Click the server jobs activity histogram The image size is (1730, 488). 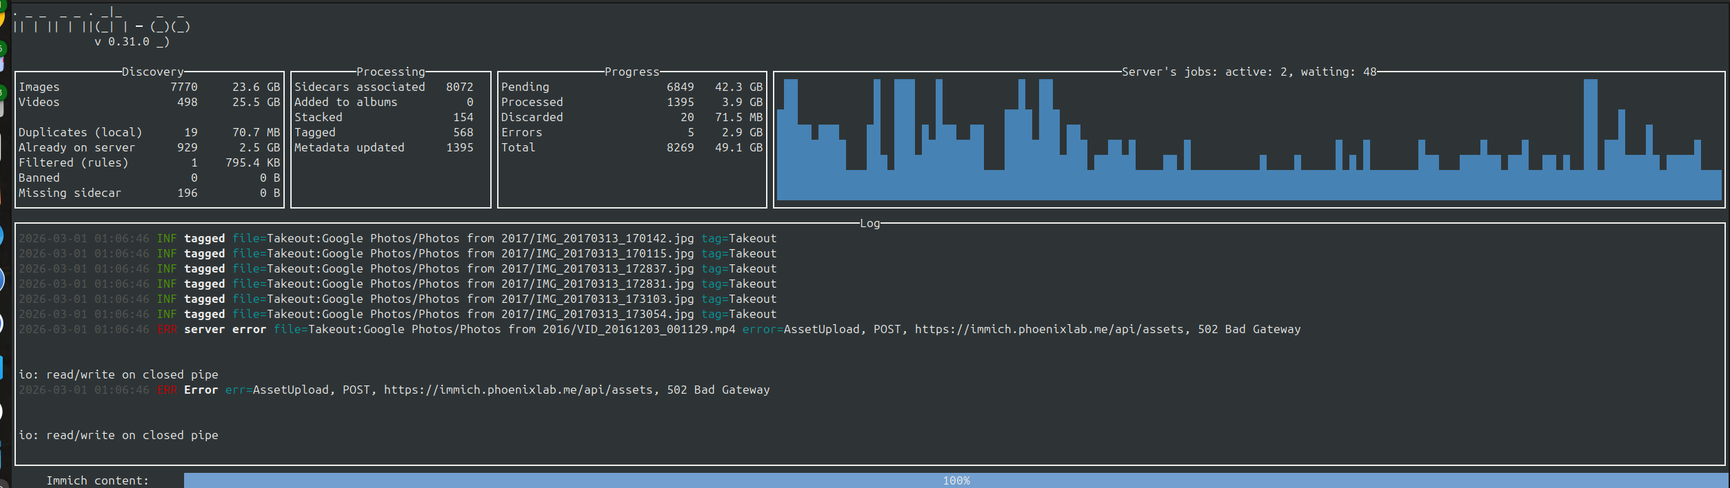(x=1249, y=140)
